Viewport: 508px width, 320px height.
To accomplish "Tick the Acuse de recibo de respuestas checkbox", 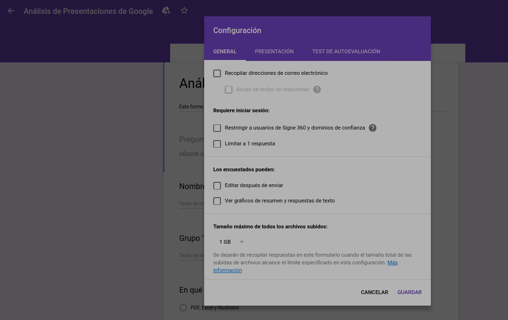I will [229, 90].
